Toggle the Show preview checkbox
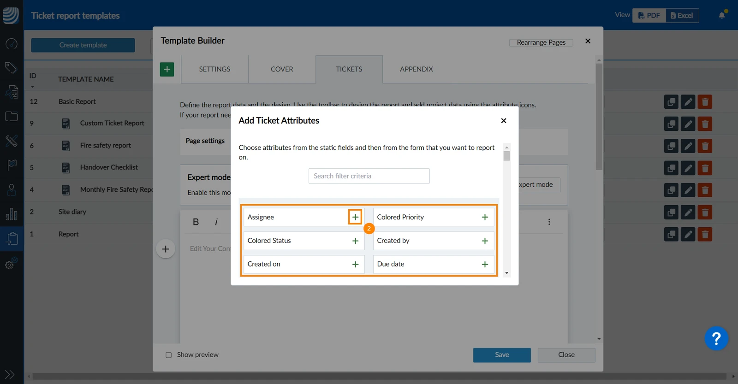Viewport: 738px width, 384px height. [169, 355]
